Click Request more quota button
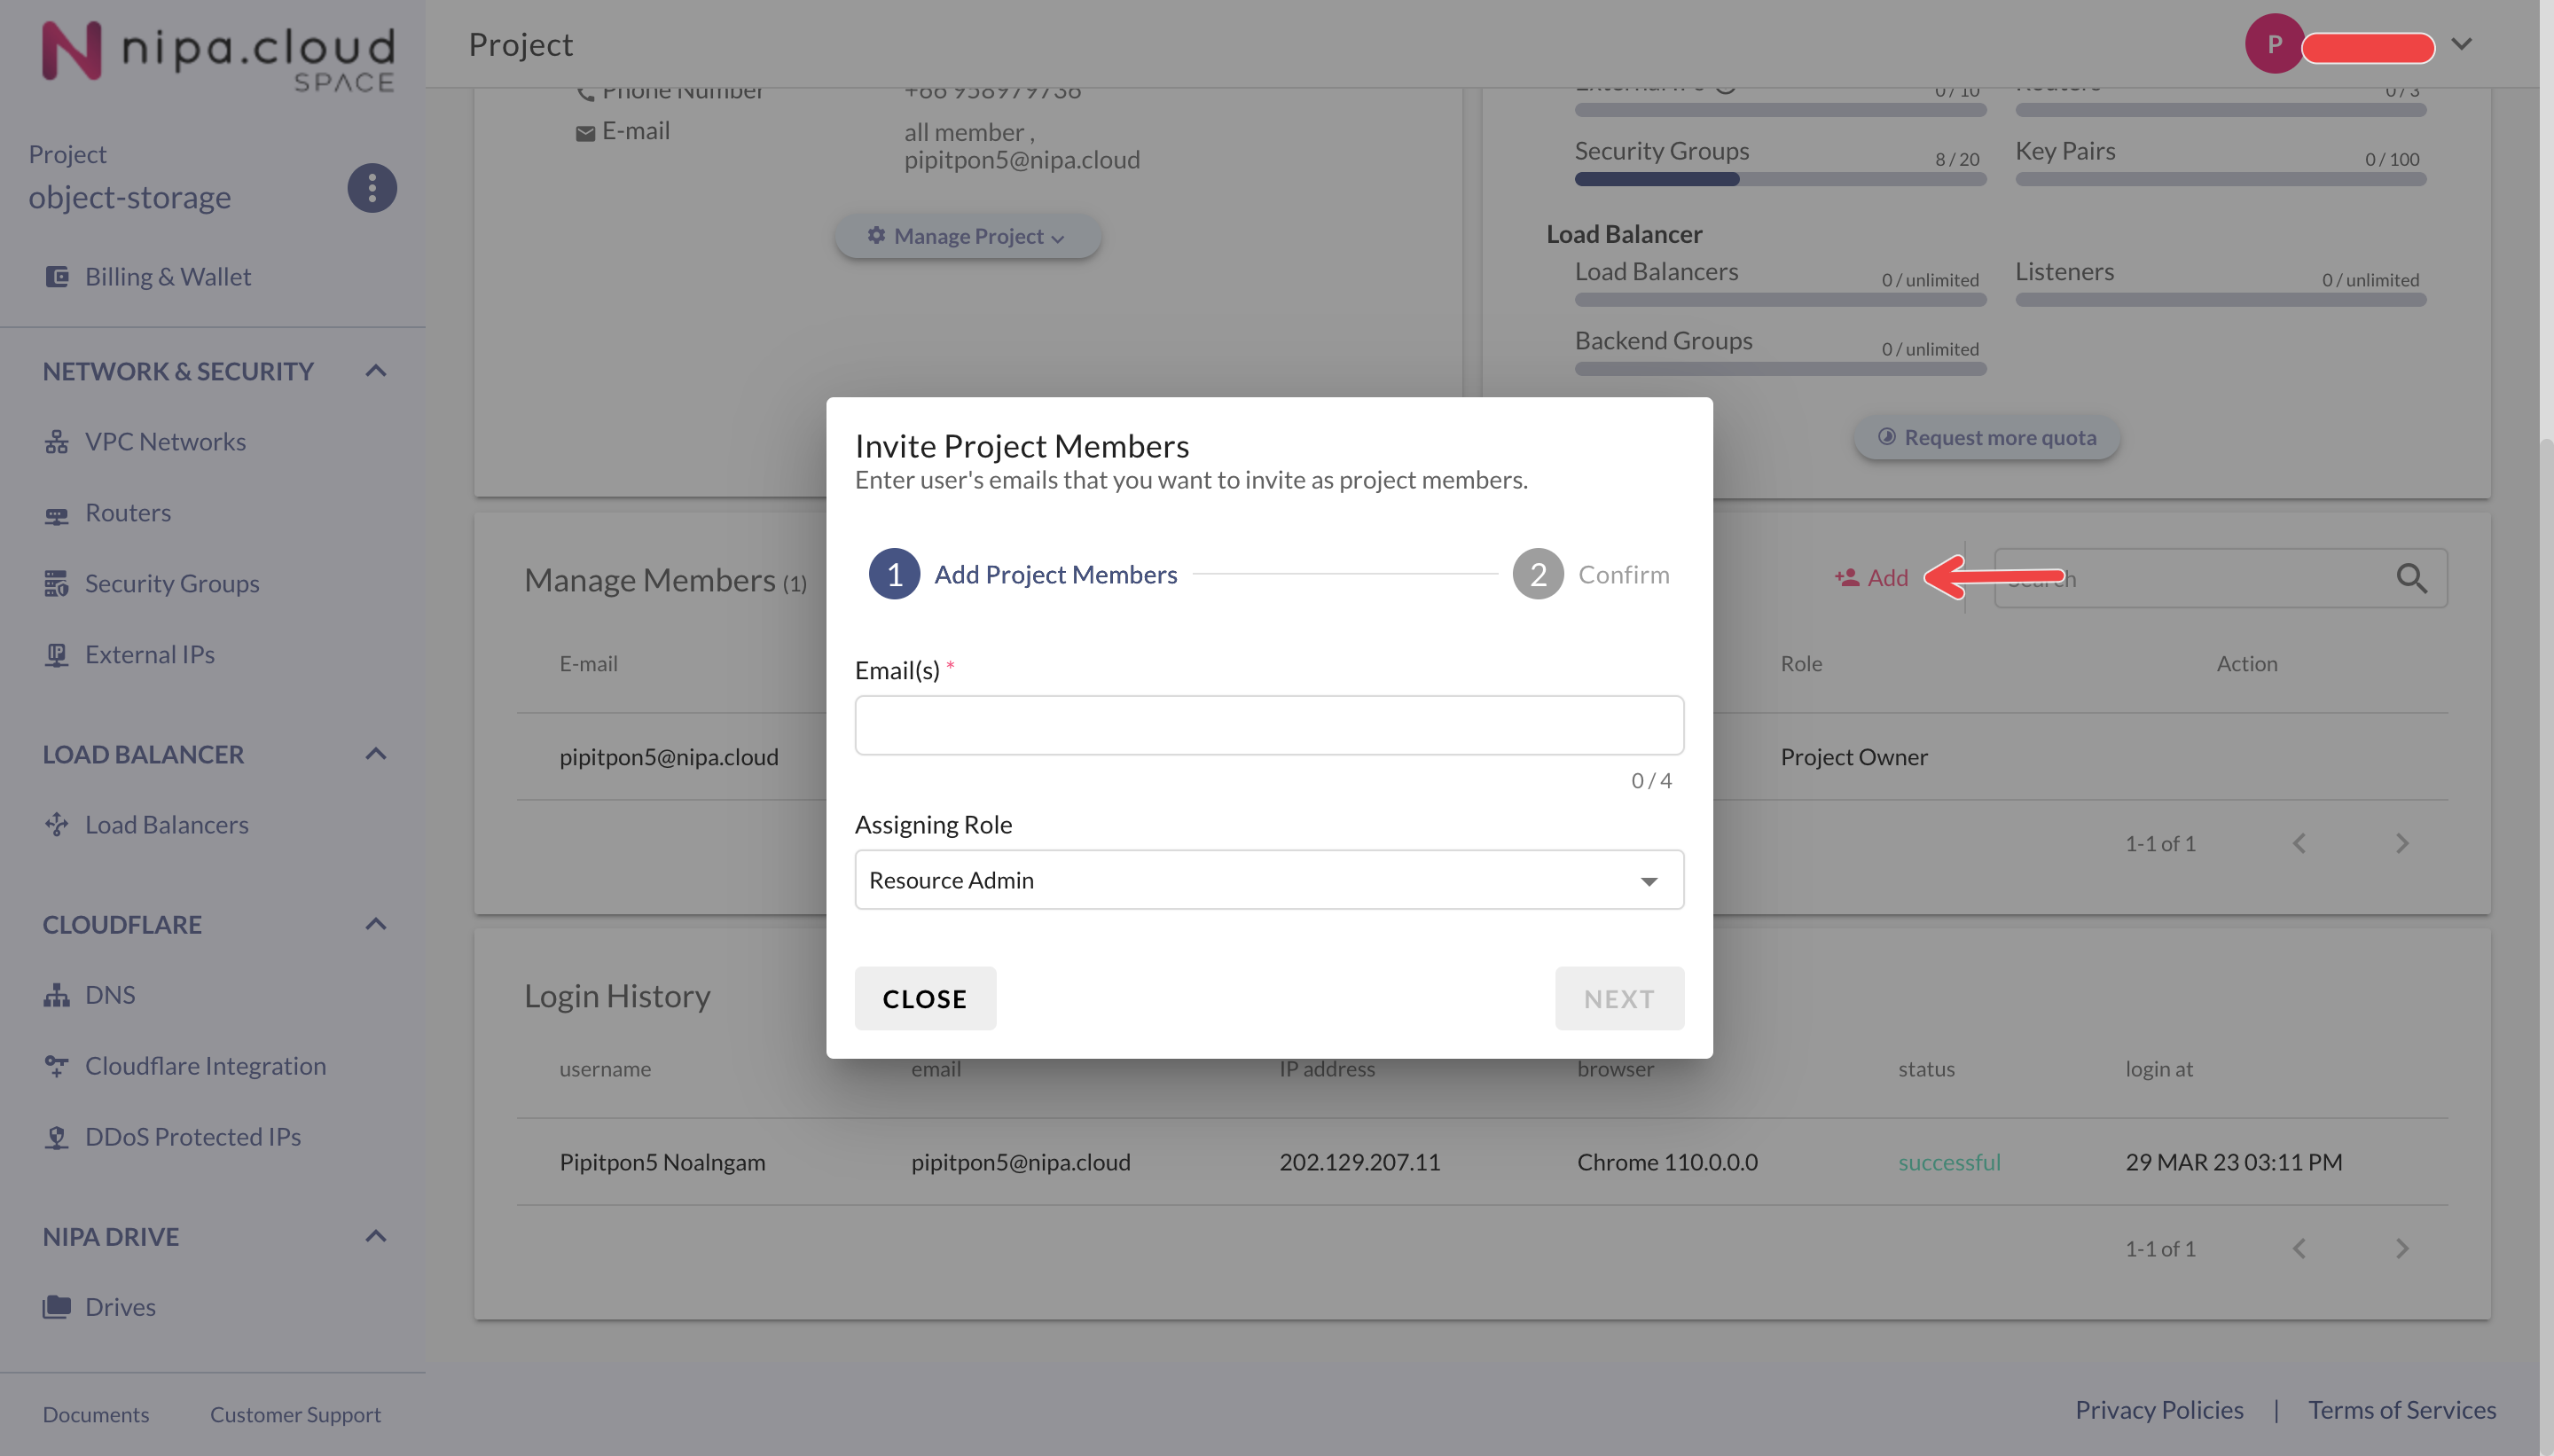The height and width of the screenshot is (1456, 2554). pyautogui.click(x=1986, y=437)
